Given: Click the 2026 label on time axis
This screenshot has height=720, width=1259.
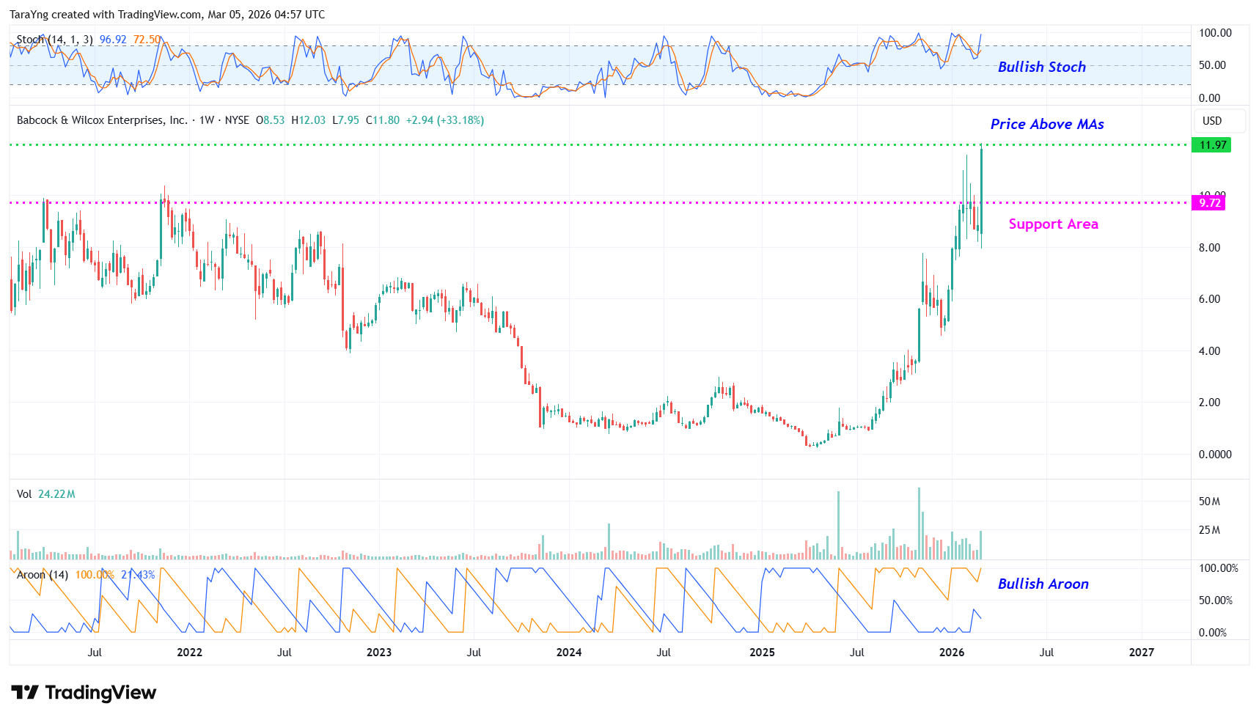Looking at the screenshot, I should click(x=951, y=653).
